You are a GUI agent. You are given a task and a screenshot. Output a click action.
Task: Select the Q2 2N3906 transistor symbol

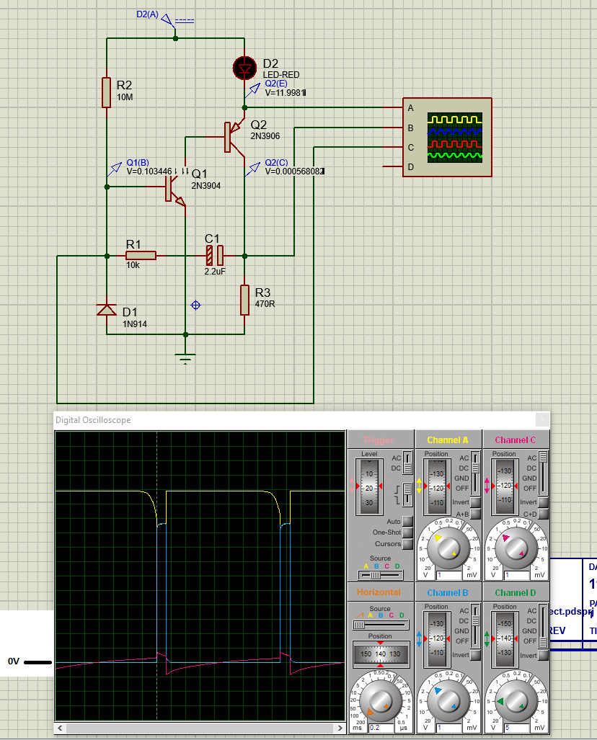click(234, 138)
